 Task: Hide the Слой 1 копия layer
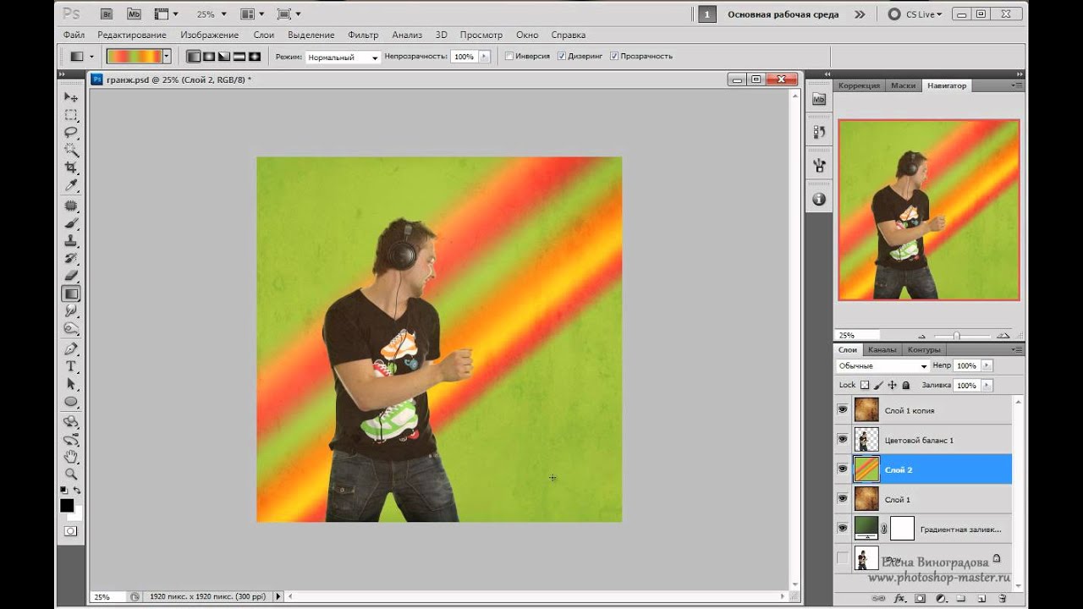pyautogui.click(x=842, y=410)
